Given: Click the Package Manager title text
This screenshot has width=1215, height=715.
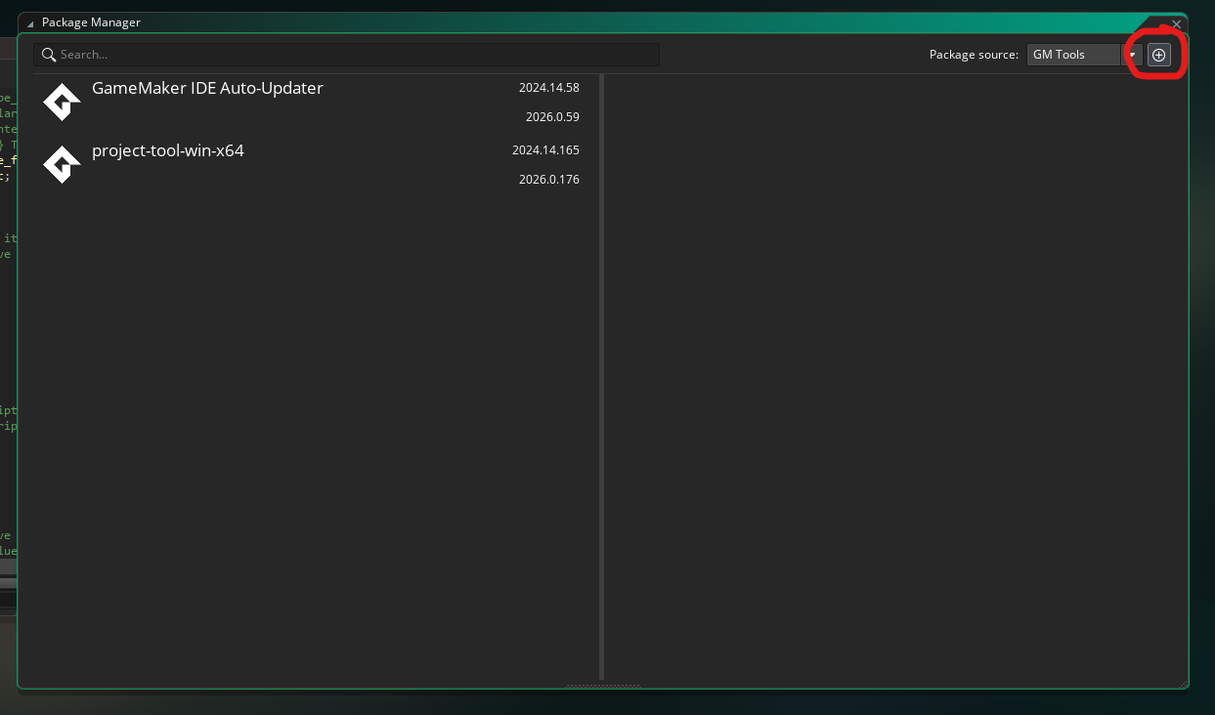Looking at the screenshot, I should (91, 22).
